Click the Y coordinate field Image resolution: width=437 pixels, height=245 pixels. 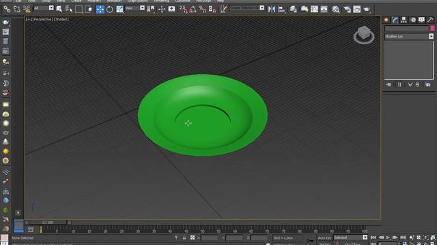pyautogui.click(x=234, y=238)
